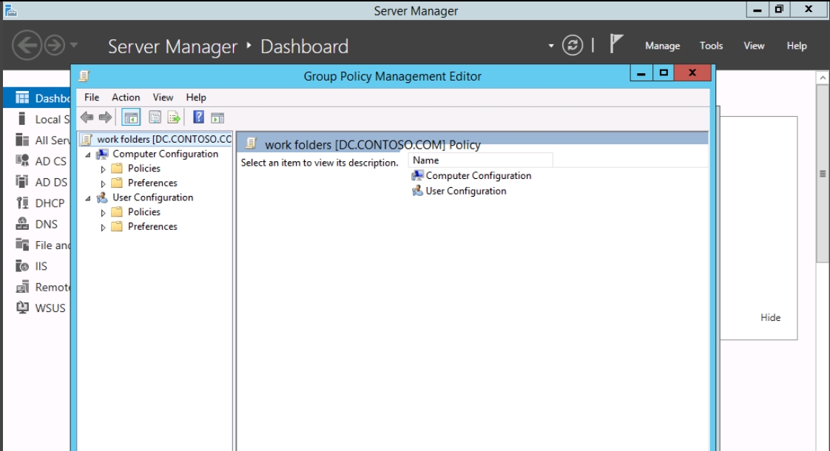Image resolution: width=830 pixels, height=451 pixels.
Task: Select the work folders root node in the tree
Action: (x=164, y=139)
